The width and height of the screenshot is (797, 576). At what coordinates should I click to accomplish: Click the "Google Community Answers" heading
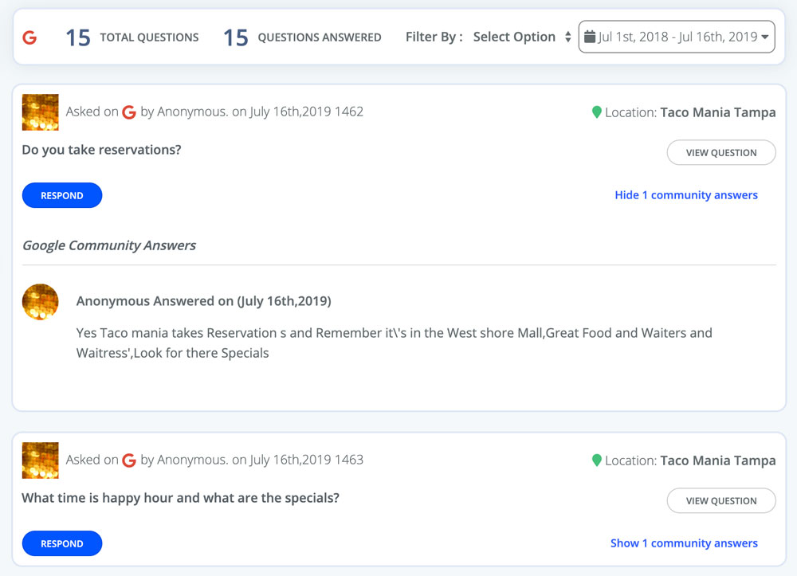[108, 245]
